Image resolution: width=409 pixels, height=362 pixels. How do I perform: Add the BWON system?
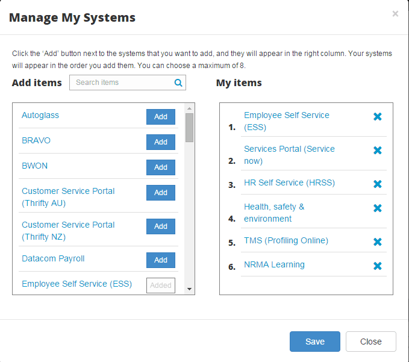(161, 167)
